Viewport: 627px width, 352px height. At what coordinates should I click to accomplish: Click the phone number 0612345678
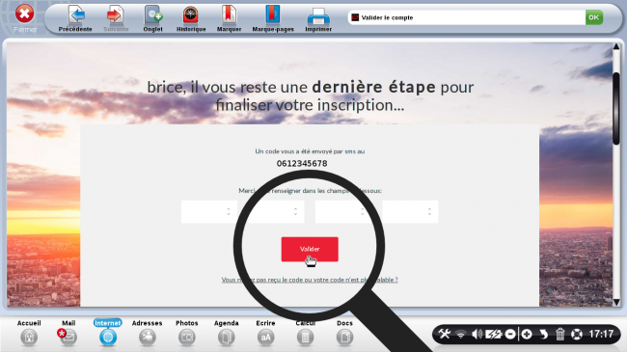(302, 163)
